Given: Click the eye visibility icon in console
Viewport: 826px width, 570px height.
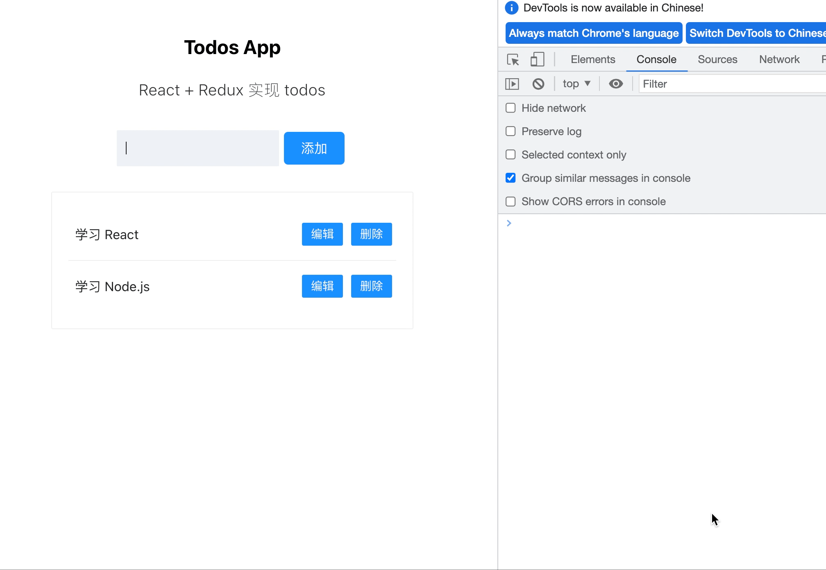Looking at the screenshot, I should point(615,84).
